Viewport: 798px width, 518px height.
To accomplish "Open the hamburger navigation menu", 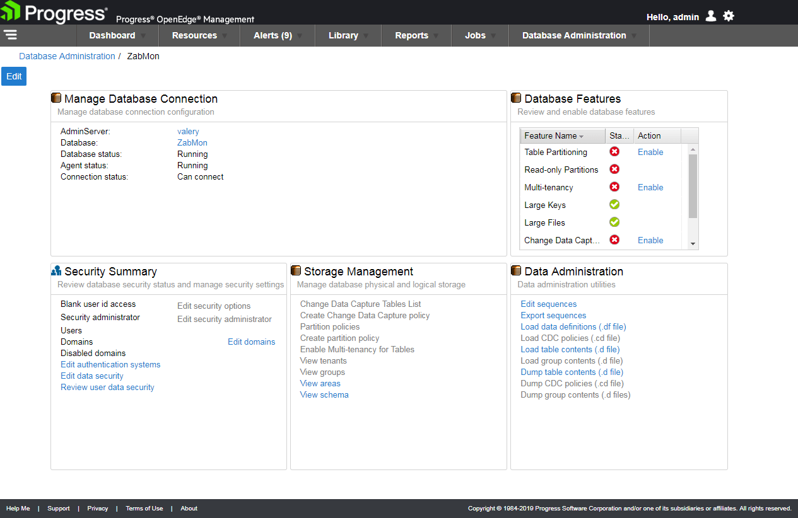I will 10,35.
